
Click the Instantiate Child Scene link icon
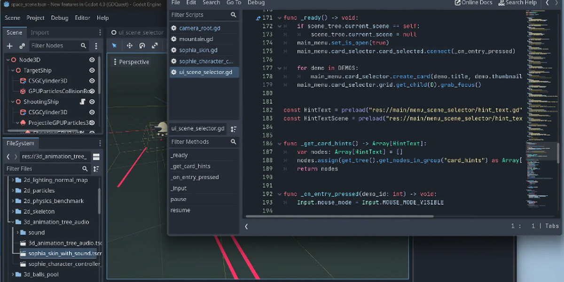(22, 46)
